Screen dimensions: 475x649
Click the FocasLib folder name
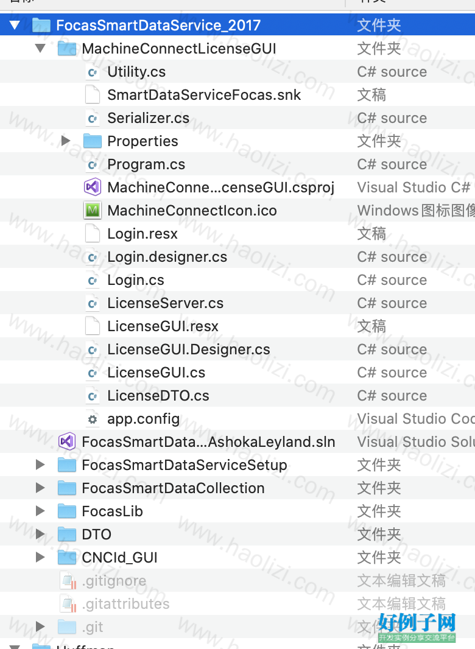coord(112,511)
